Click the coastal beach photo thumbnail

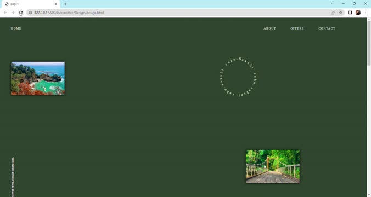pos(38,79)
